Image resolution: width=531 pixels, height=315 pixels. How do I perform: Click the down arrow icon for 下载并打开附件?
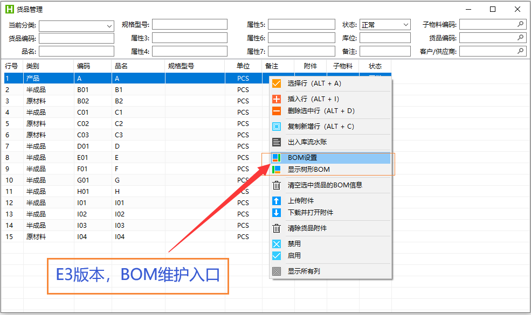click(277, 213)
